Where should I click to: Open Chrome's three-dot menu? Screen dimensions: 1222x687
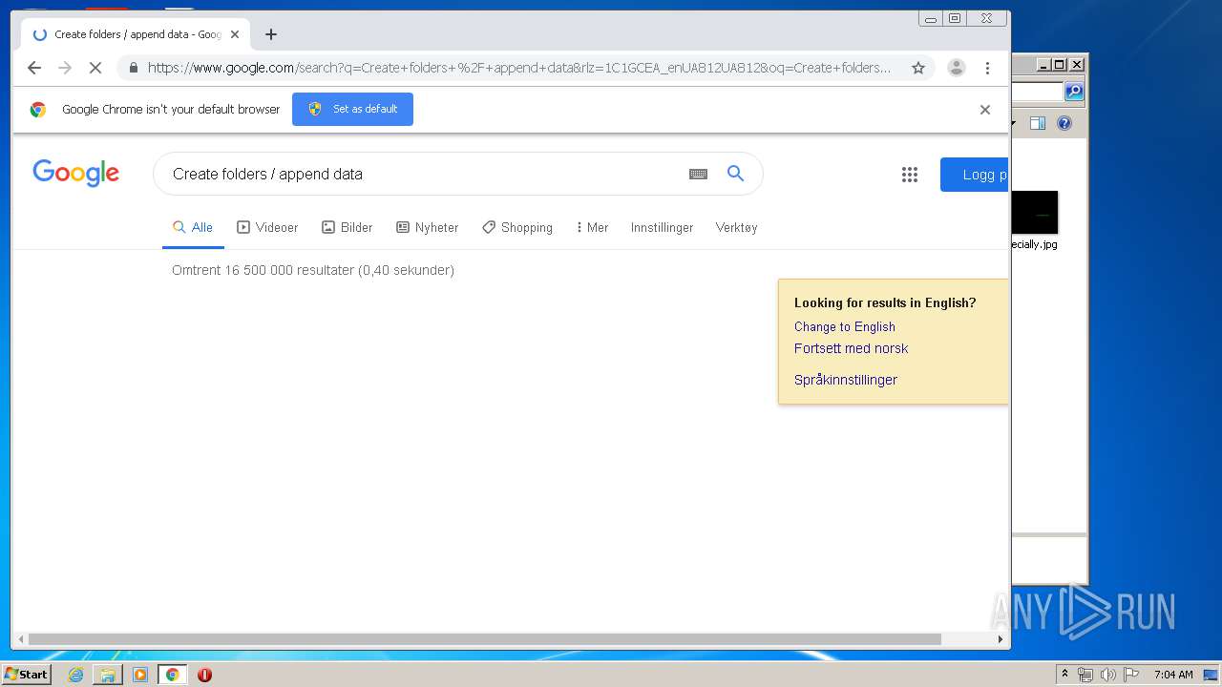point(987,68)
